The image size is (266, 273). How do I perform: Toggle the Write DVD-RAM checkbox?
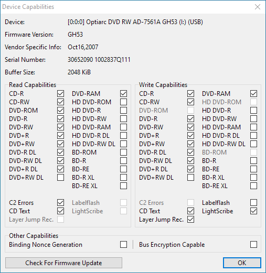point(253,94)
